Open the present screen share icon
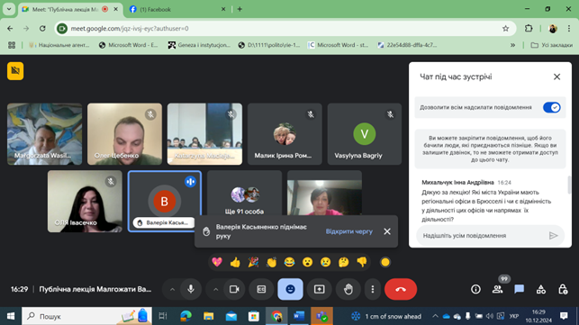 319,289
